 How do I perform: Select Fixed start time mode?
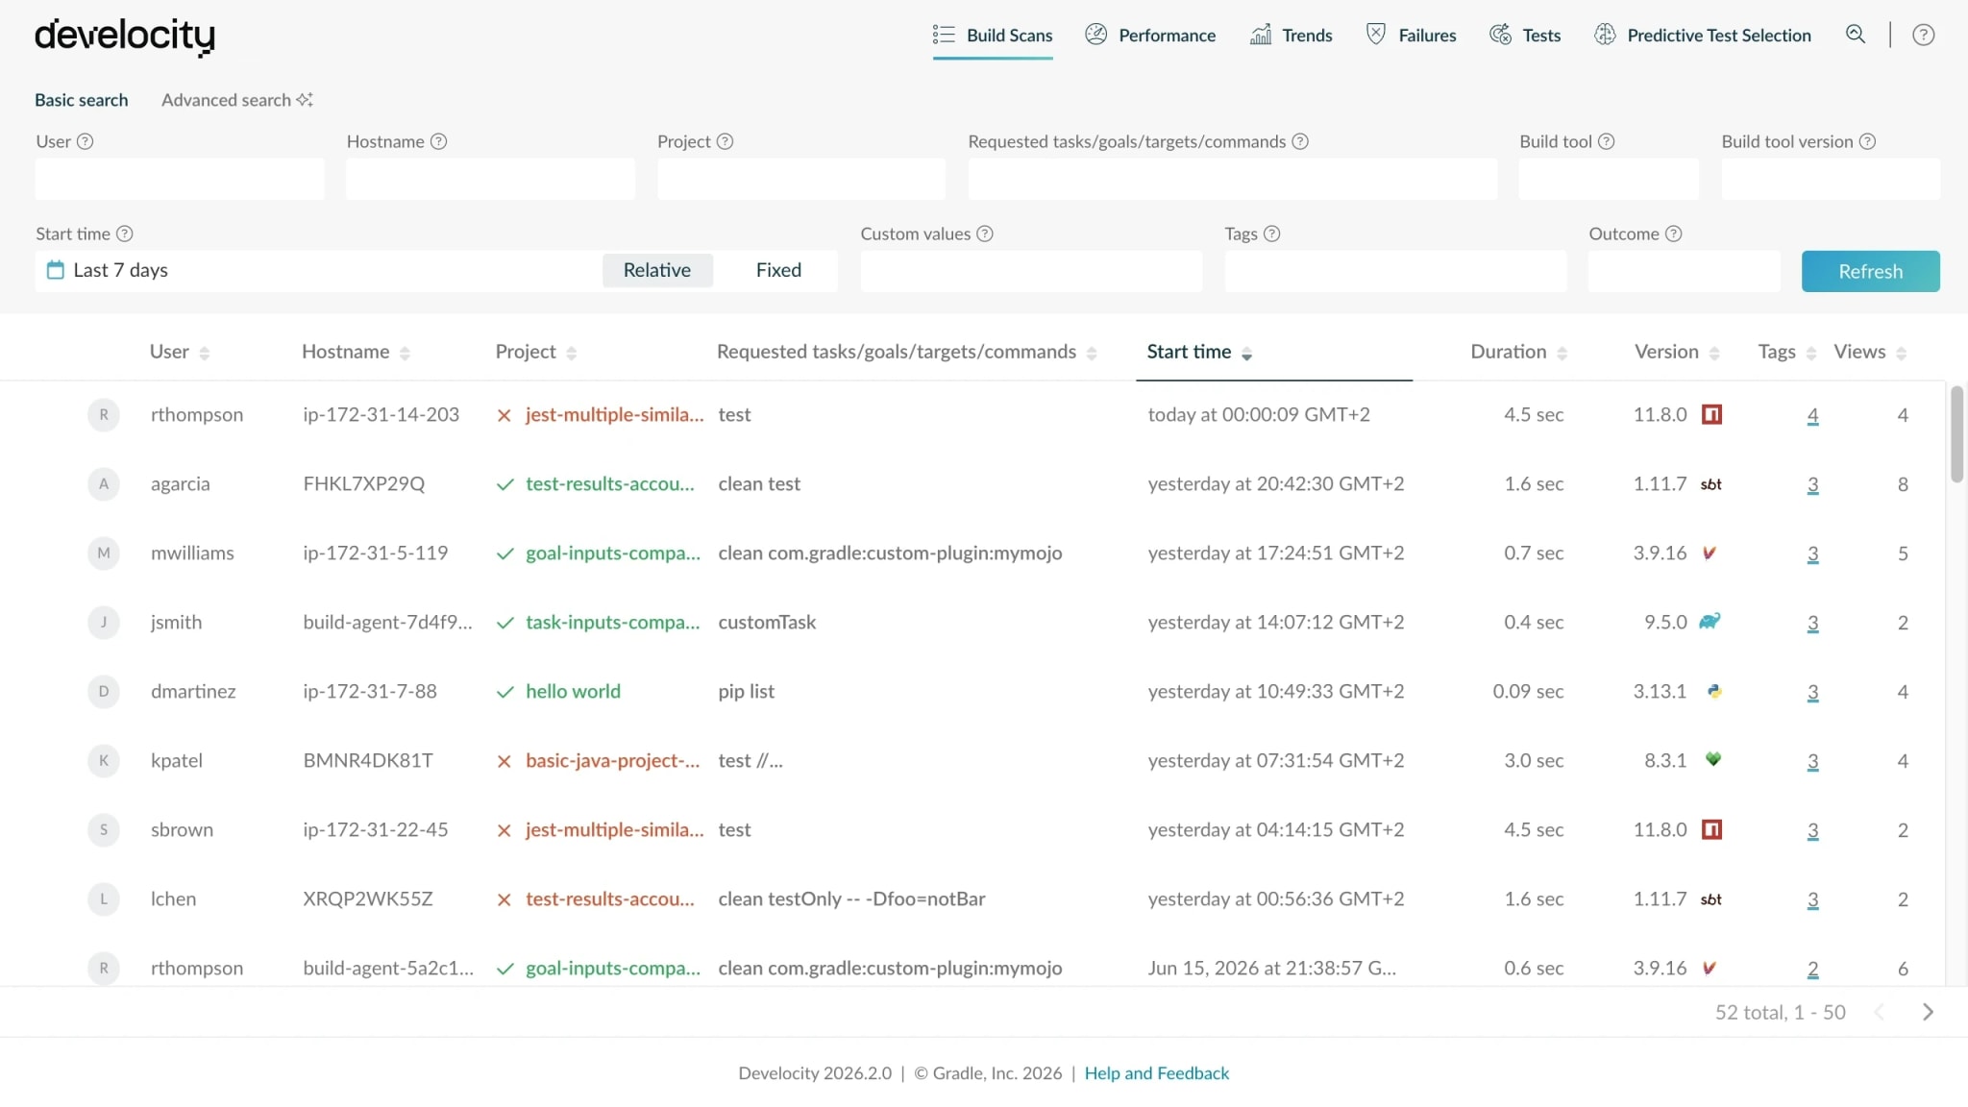[x=778, y=270]
